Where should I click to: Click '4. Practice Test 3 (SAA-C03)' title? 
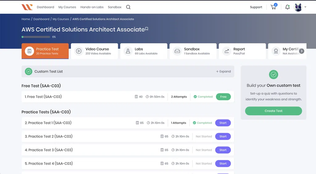point(48,150)
